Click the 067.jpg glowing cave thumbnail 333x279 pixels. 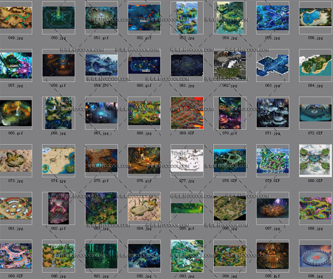point(101,113)
